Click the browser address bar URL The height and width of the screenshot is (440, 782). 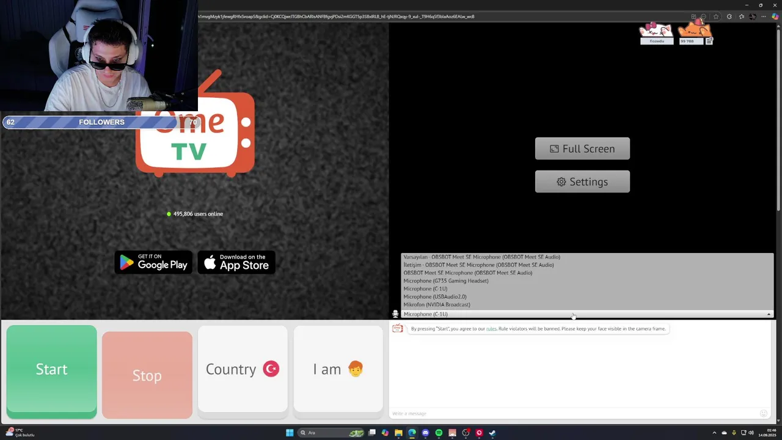336,16
